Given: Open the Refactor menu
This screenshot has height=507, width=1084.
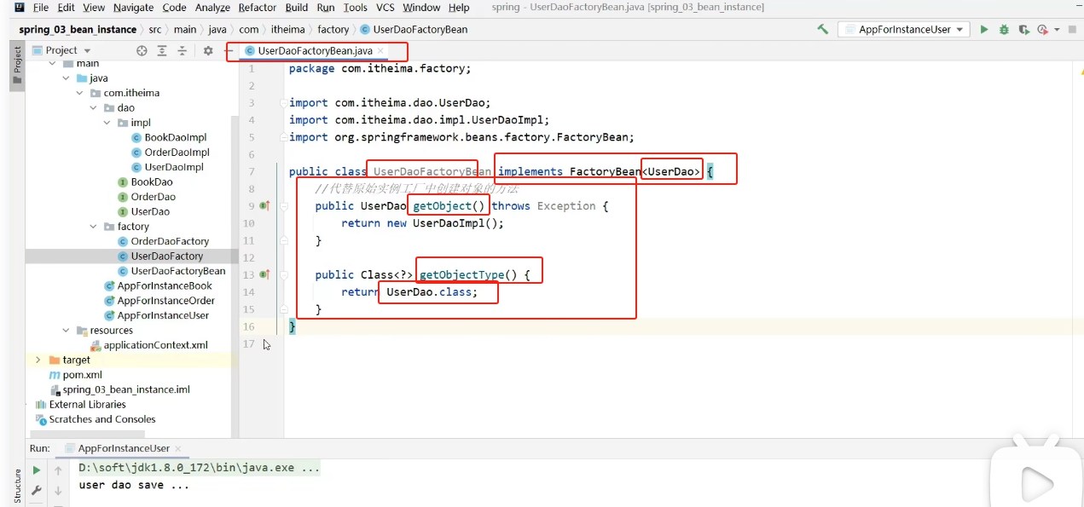Looking at the screenshot, I should pyautogui.click(x=258, y=8).
